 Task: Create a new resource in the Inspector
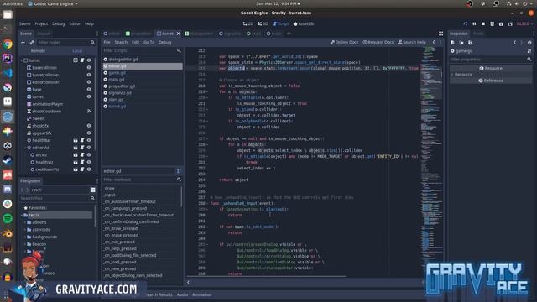tap(452, 43)
